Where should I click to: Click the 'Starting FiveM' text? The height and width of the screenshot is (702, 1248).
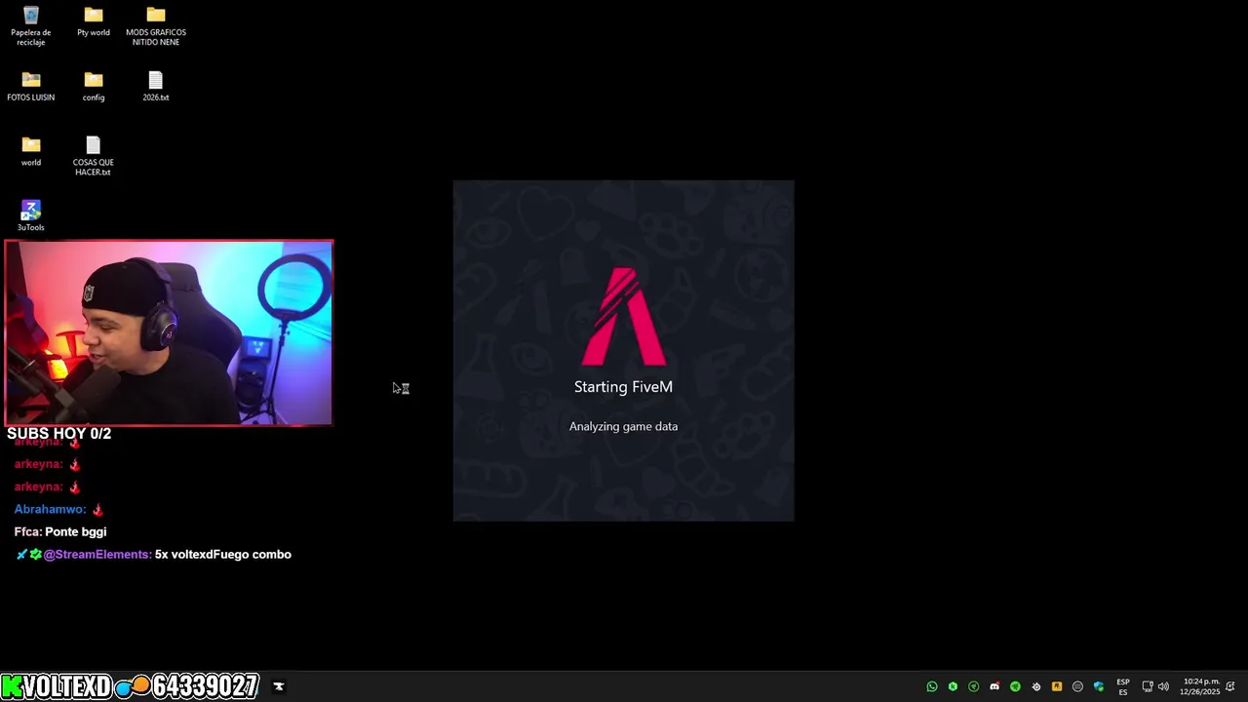(x=623, y=387)
